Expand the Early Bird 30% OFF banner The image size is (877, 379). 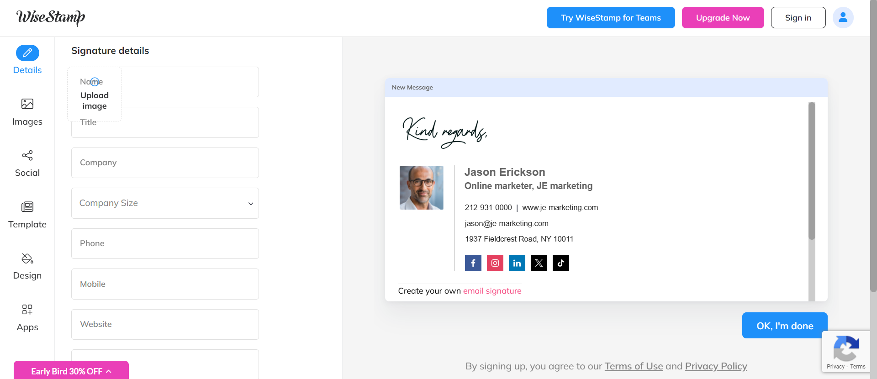pyautogui.click(x=71, y=371)
